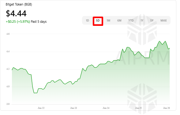
Task: Click the 4.6 price axis label
Action: click(8, 34)
